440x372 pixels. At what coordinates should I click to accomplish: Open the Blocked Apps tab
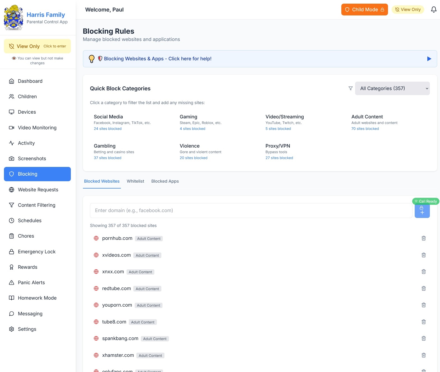point(165,181)
